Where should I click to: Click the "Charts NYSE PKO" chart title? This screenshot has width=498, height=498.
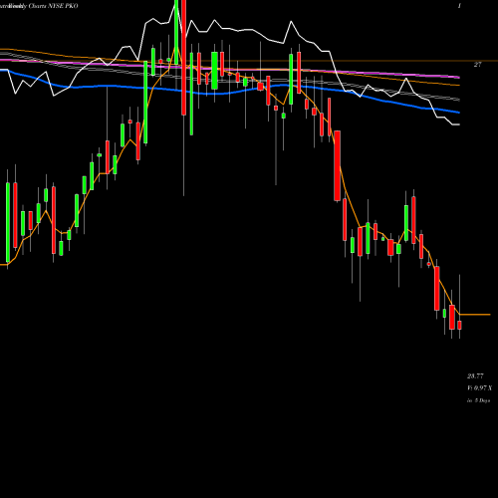(x=53, y=6)
